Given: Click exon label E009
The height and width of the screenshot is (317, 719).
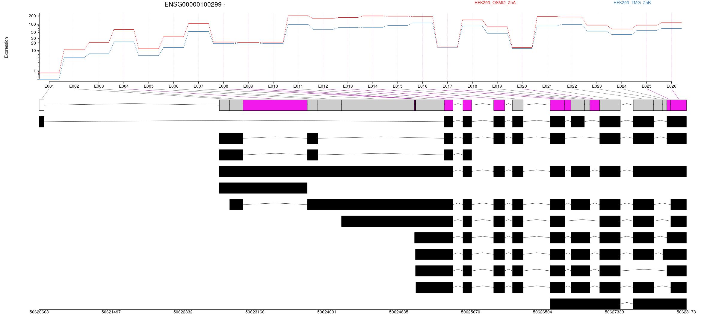Looking at the screenshot, I should (248, 86).
